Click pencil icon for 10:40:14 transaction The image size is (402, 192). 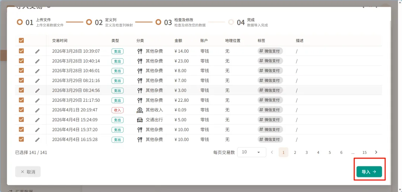coord(38,61)
